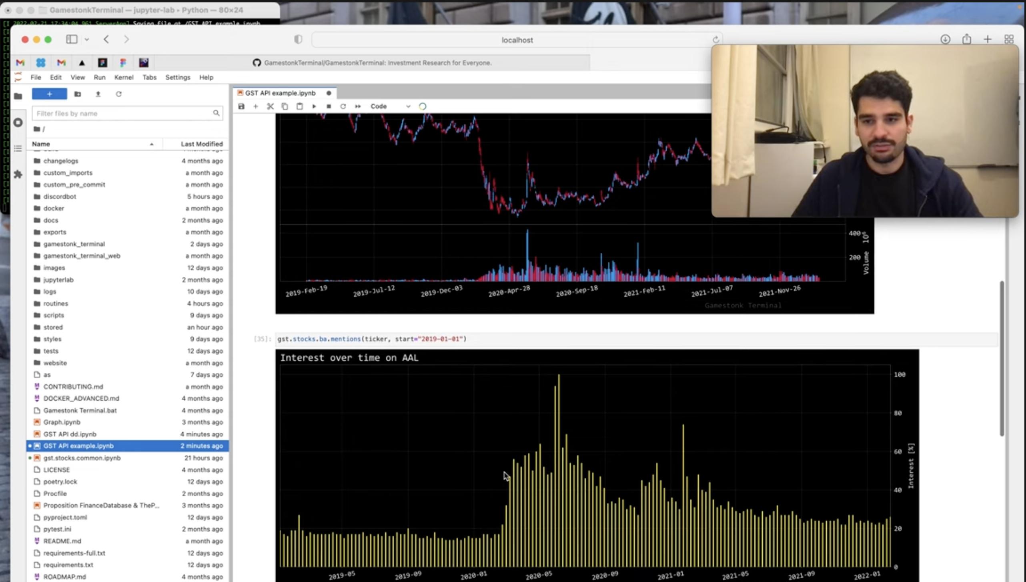Close the GST API example.ipynb tab via its dot
The height and width of the screenshot is (582, 1026).
pyautogui.click(x=329, y=93)
